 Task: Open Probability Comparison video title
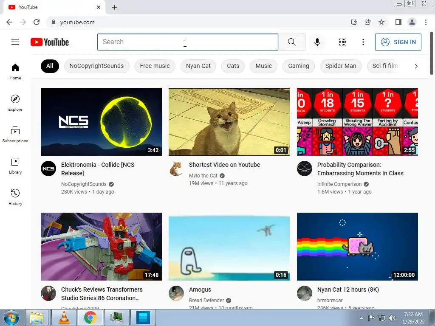pyautogui.click(x=360, y=169)
